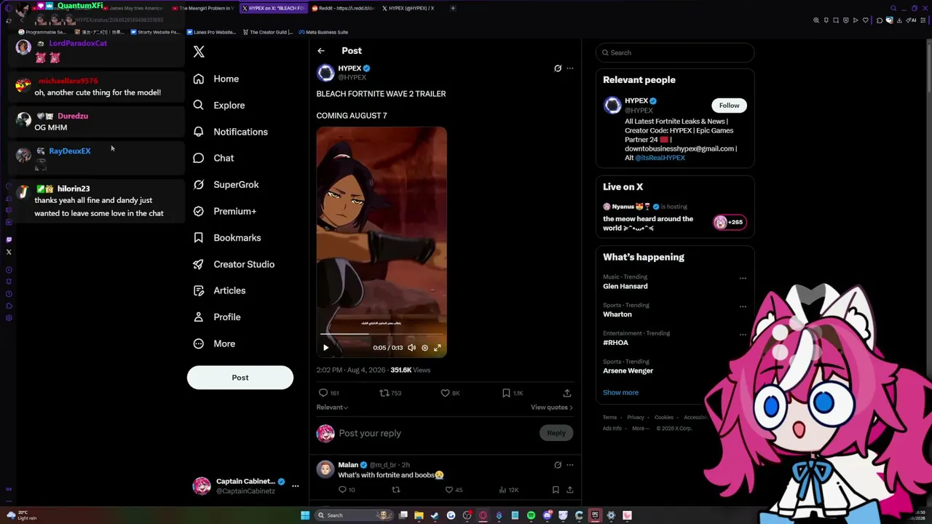Open Bookmarks from the sidebar
The image size is (932, 524).
[x=226, y=238]
